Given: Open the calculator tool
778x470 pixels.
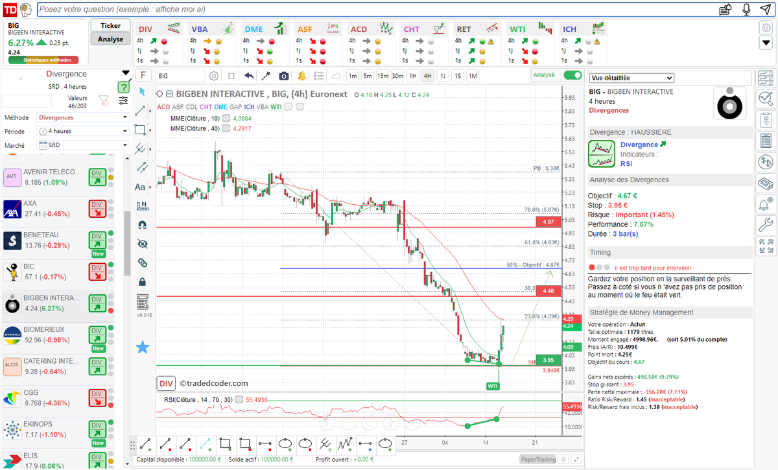Looking at the screenshot, I should pyautogui.click(x=143, y=302).
